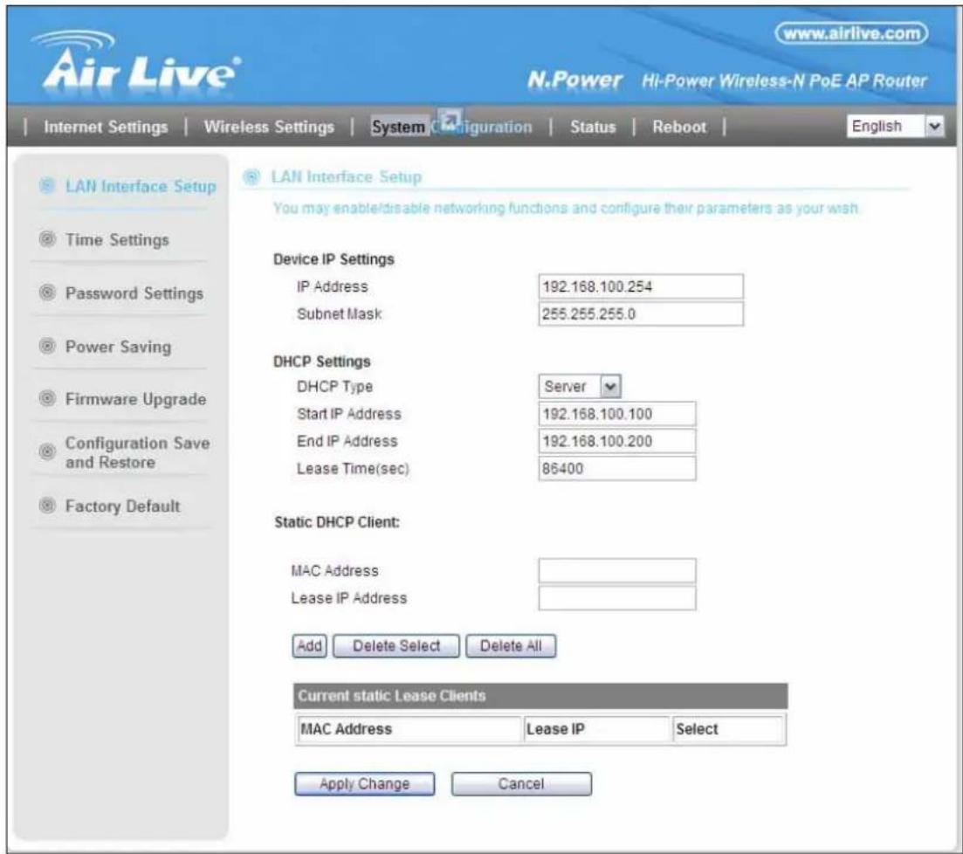
Task: Click the AirLive logo
Action: click(x=136, y=61)
